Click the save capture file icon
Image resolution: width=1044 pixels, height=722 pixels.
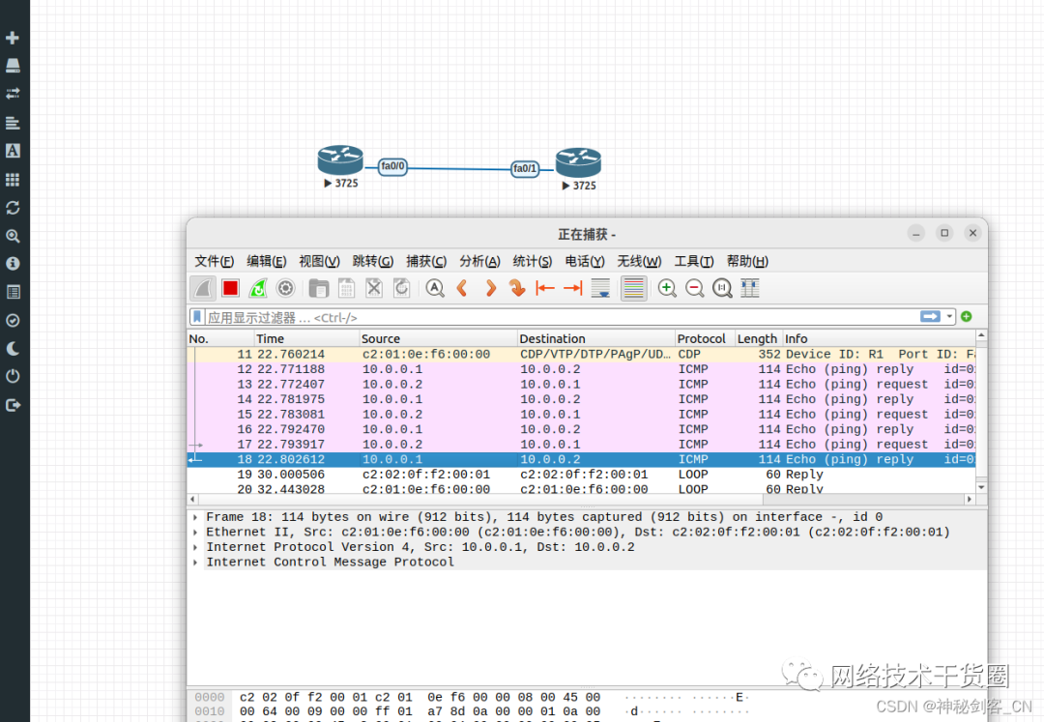[346, 288]
